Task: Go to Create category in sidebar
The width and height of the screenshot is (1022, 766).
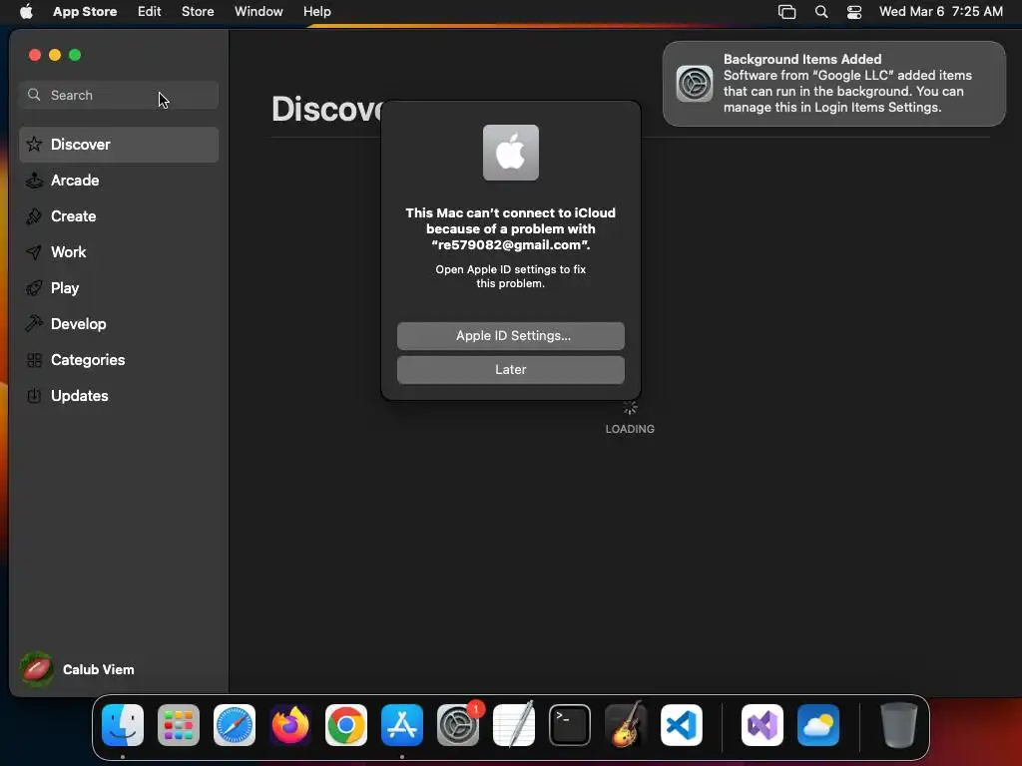Action: point(119,216)
